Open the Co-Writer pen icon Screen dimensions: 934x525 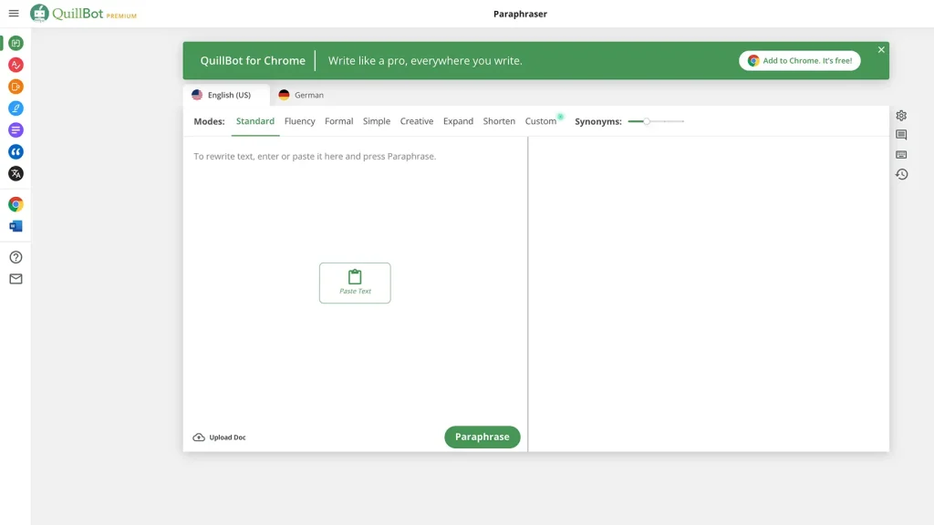tap(16, 108)
